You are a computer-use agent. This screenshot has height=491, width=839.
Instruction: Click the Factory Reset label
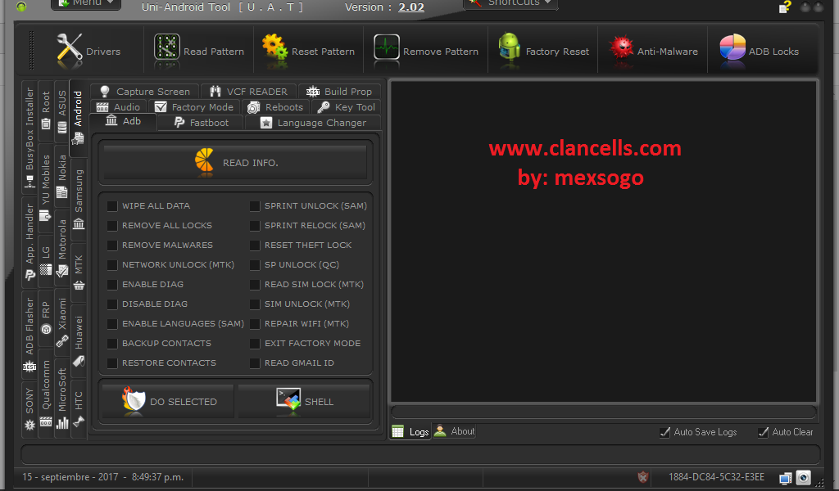(x=557, y=52)
